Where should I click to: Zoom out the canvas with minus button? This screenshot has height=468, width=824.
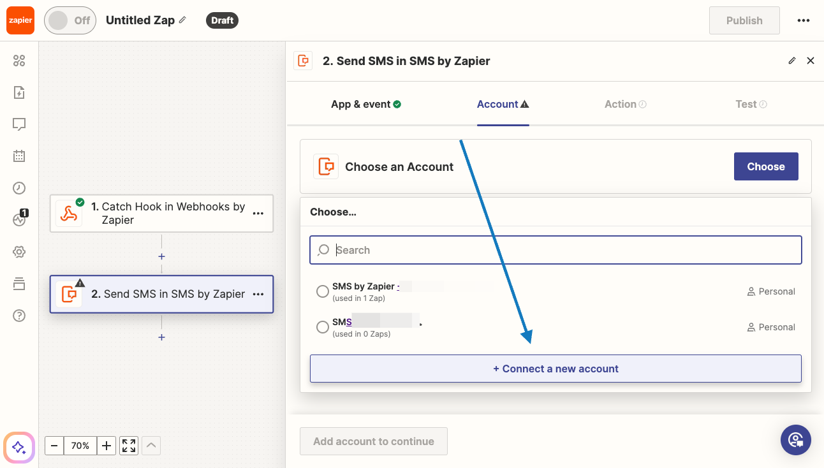point(54,446)
